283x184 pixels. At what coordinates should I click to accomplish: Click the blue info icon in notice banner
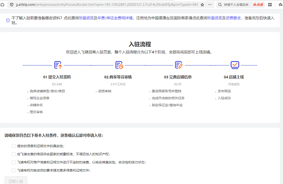[x=8, y=20]
